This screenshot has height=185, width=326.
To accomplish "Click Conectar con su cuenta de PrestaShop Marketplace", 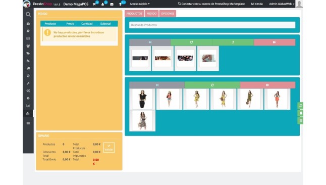I will tap(211, 4).
